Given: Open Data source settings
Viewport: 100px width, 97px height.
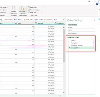Looking at the screenshot, I should coord(23,10).
